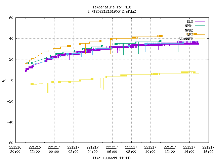Click the x-axis tick 221217 08:00
This screenshot has width=215, height=161.
click(x=131, y=150)
